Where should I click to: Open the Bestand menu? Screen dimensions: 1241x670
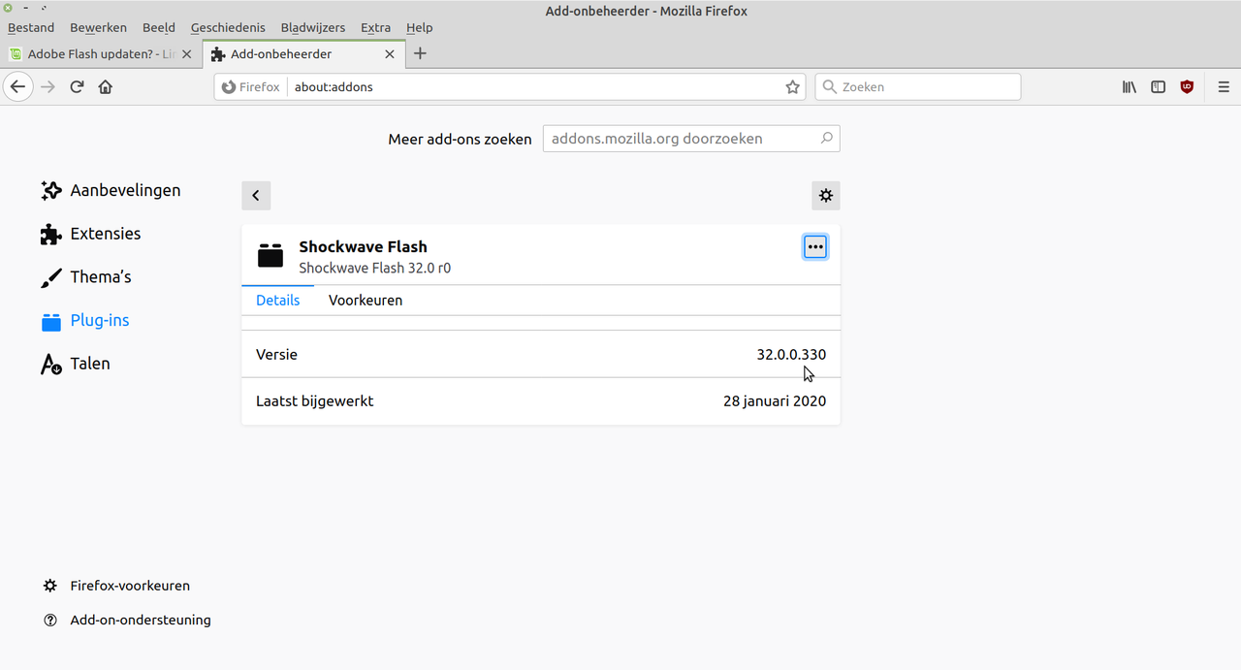[31, 27]
